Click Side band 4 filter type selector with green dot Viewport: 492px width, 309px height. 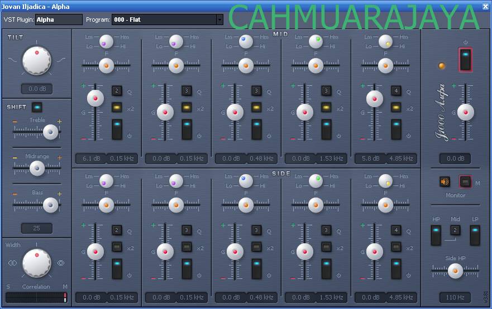[x=316, y=181]
